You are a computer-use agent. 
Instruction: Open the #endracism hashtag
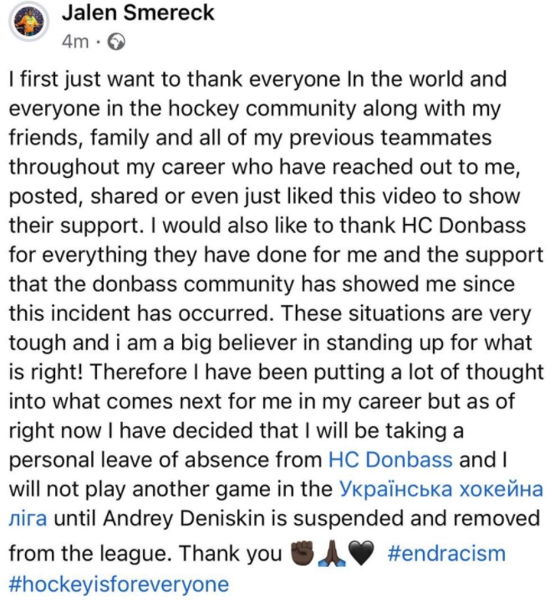tap(446, 554)
